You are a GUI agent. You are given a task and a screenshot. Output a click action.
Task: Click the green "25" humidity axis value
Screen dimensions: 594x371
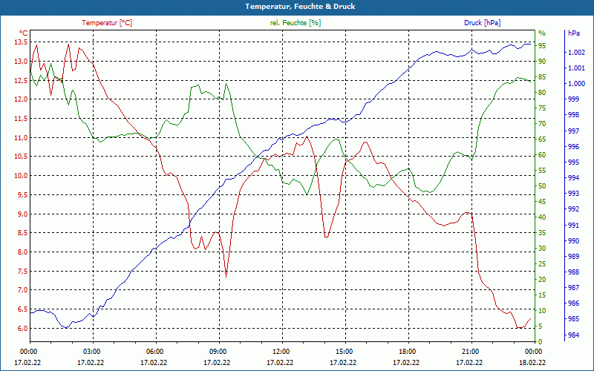pyautogui.click(x=542, y=264)
